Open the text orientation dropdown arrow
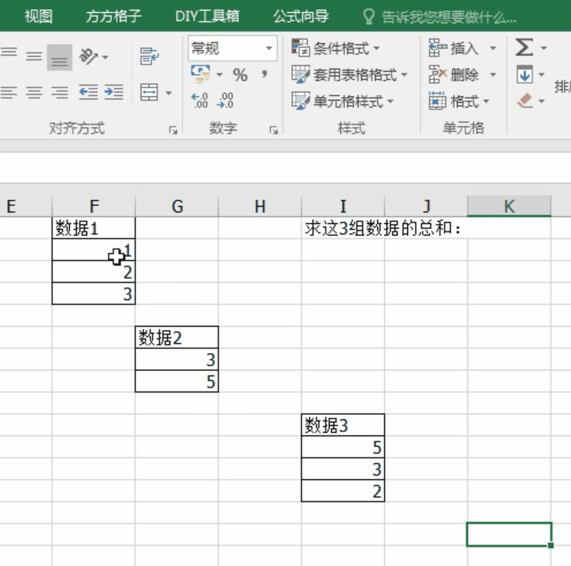This screenshot has height=566, width=571. 105,57
